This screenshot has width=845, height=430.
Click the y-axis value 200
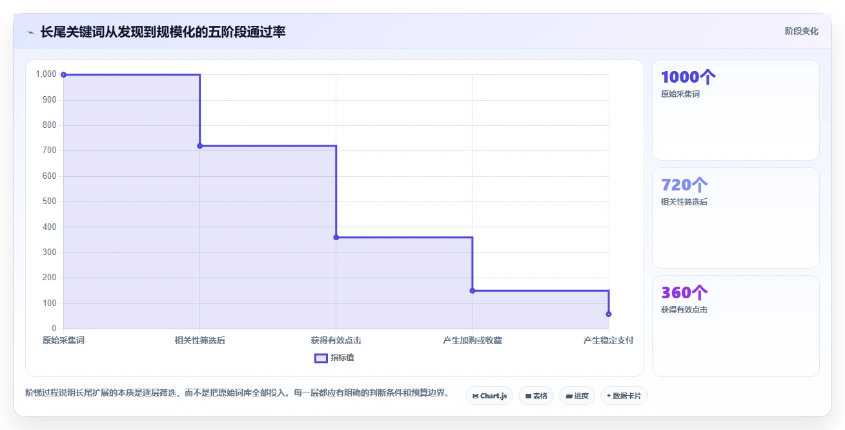click(50, 278)
